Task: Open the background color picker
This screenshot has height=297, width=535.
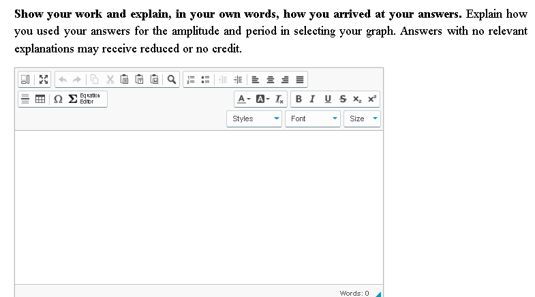Action: pos(262,99)
